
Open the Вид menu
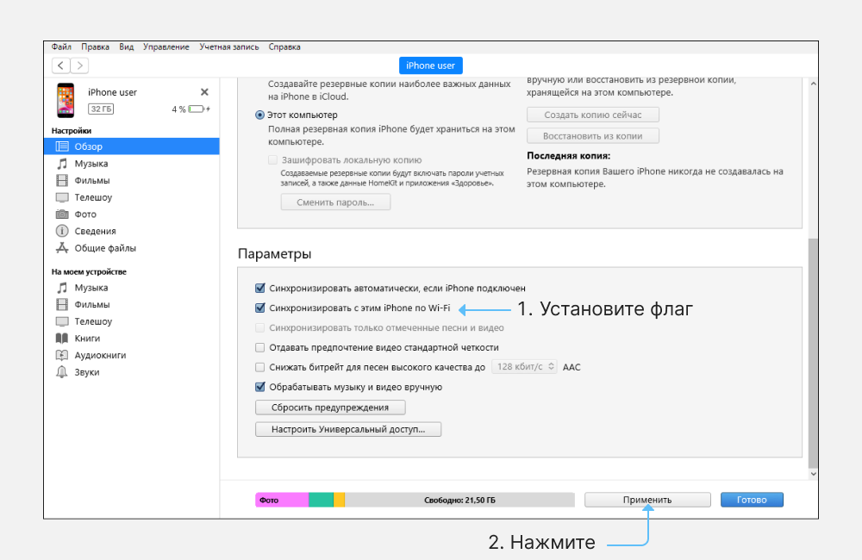coord(127,47)
